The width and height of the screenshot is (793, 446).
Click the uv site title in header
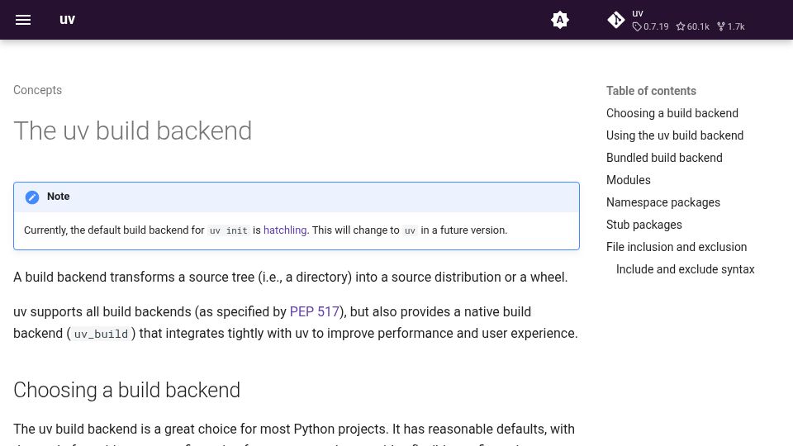click(67, 20)
